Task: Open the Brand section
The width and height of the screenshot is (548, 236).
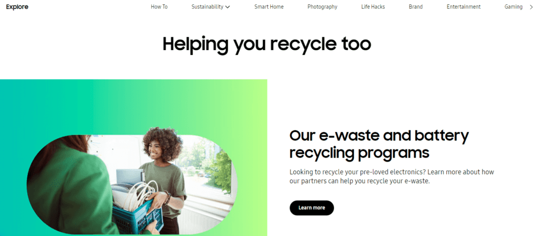Action: point(415,6)
